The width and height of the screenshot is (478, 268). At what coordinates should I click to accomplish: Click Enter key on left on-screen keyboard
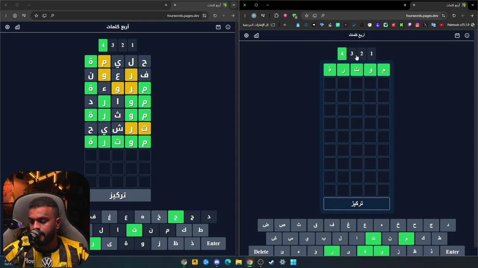(214, 243)
